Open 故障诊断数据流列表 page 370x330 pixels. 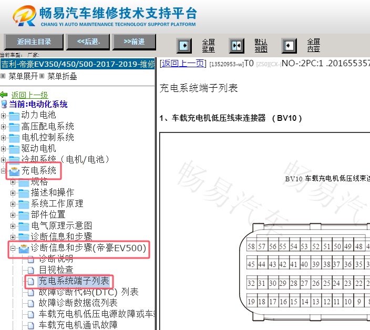(78, 303)
